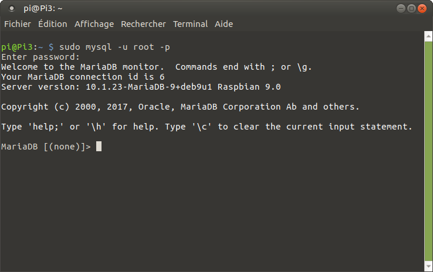433x272 pixels.
Task: Click the window menu icon in title bar
Action: [x=12, y=8]
